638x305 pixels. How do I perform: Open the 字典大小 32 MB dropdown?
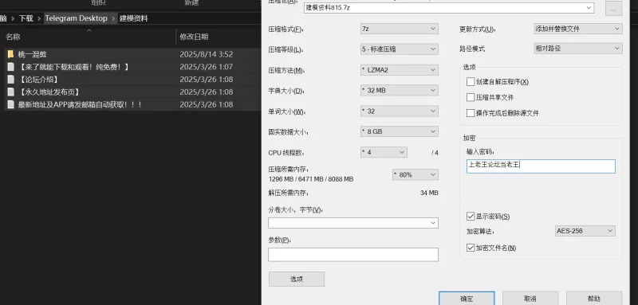tap(400, 90)
